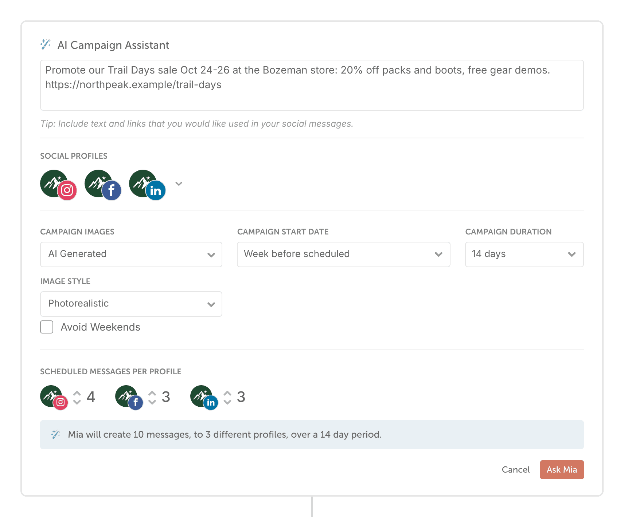This screenshot has height=517, width=624.
Task: Click the 'SCHEDULED MESSAGES PER PROFILE' label
Action: [x=111, y=371]
